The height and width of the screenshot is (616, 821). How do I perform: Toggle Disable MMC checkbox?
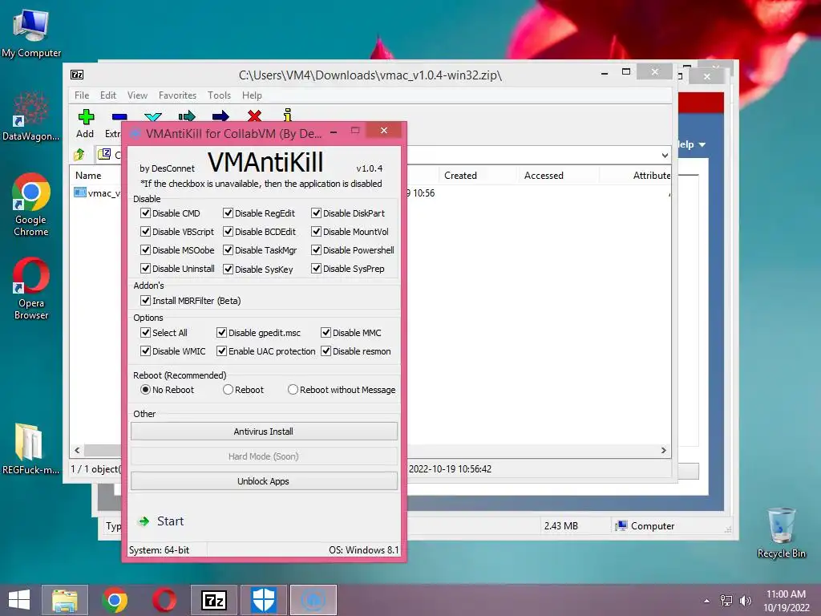pyautogui.click(x=326, y=333)
